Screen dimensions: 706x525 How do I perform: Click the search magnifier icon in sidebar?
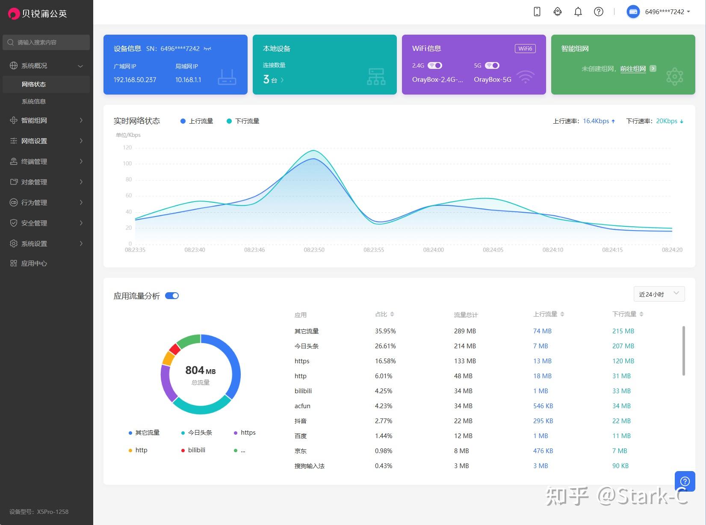click(x=11, y=42)
